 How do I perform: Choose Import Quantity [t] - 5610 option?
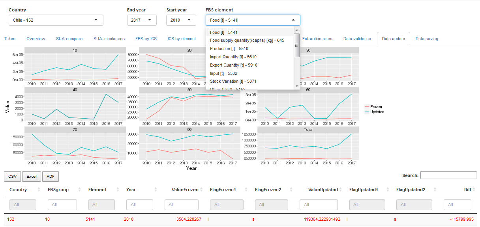coord(233,57)
